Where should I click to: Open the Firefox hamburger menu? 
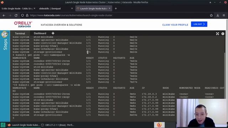point(224,15)
